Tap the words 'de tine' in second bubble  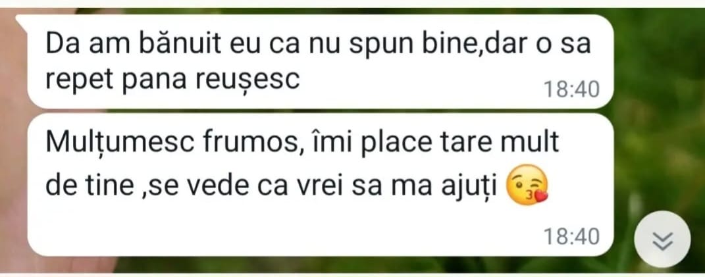coord(90,186)
